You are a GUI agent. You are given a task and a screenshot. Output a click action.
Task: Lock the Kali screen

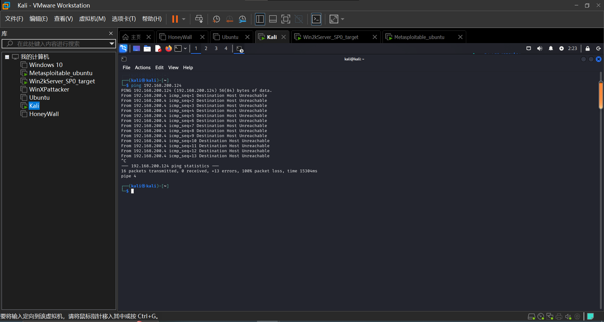click(587, 48)
